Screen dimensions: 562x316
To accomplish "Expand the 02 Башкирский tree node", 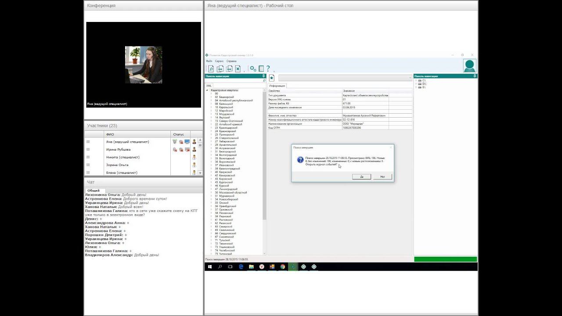I will pyautogui.click(x=211, y=97).
